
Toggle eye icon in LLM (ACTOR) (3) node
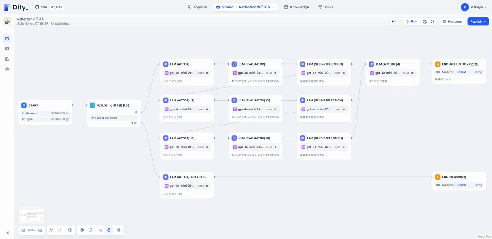click(207, 147)
